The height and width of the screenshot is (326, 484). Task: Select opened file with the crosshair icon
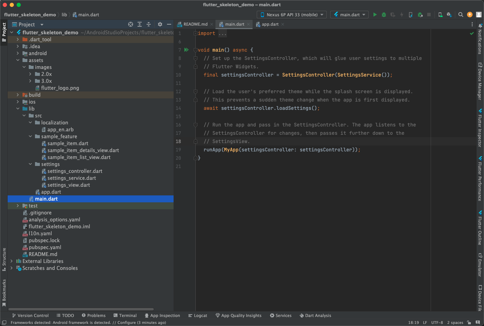[131, 24]
